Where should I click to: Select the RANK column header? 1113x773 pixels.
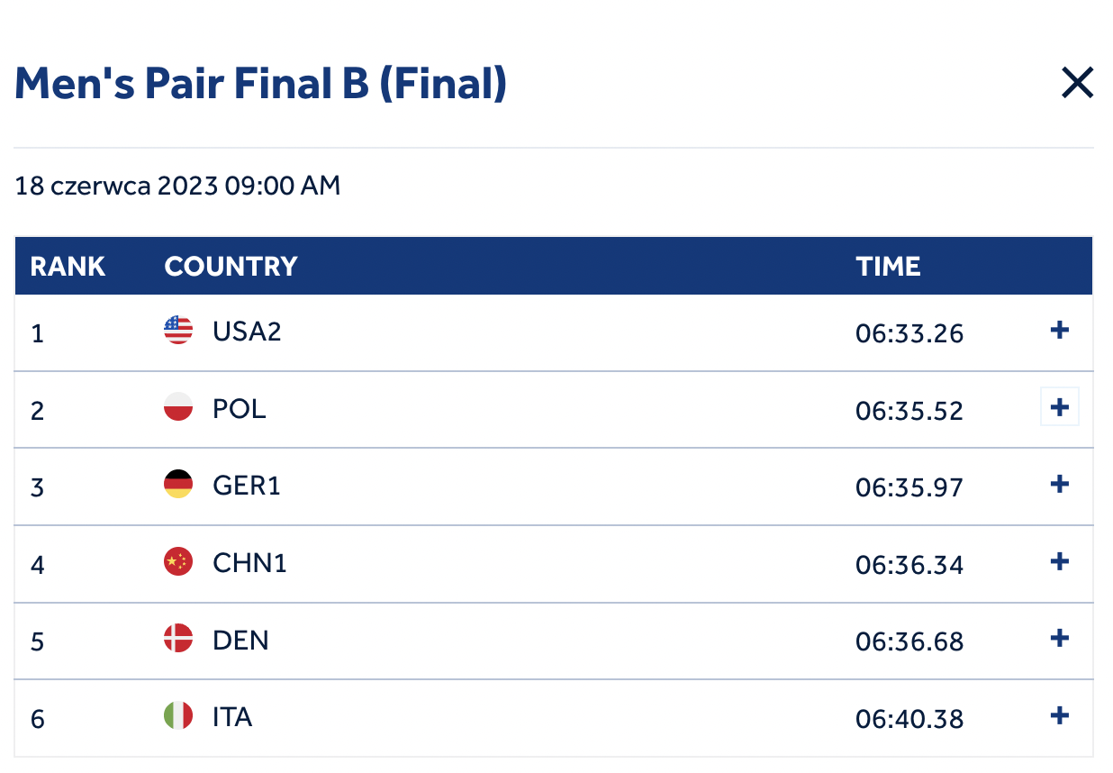[x=68, y=267]
